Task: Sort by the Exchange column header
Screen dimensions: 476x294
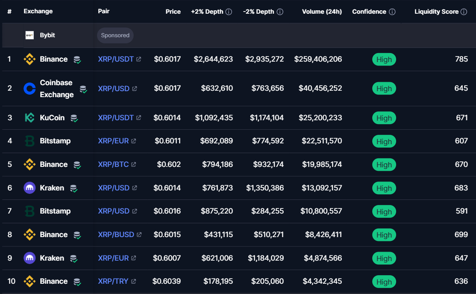Action: pos(38,11)
